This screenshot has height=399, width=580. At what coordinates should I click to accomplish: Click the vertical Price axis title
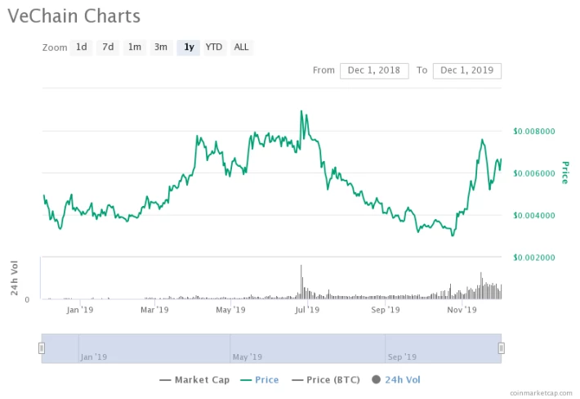pos(564,173)
